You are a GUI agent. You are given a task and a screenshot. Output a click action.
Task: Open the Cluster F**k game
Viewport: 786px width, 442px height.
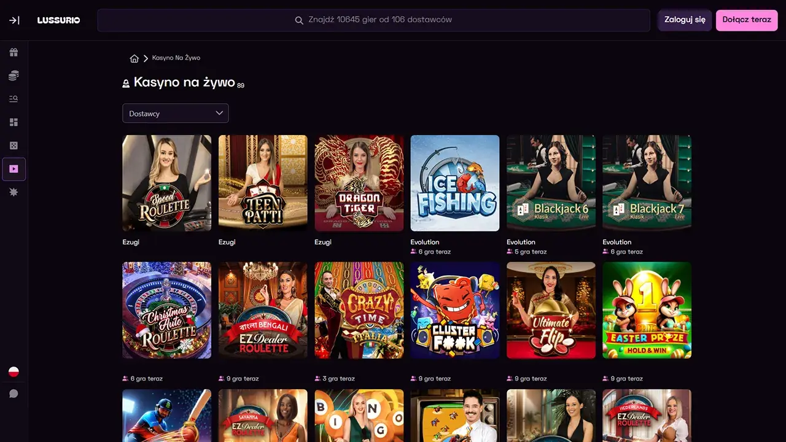[x=455, y=310]
